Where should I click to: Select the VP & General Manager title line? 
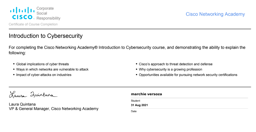pyautogui.click(x=54, y=109)
